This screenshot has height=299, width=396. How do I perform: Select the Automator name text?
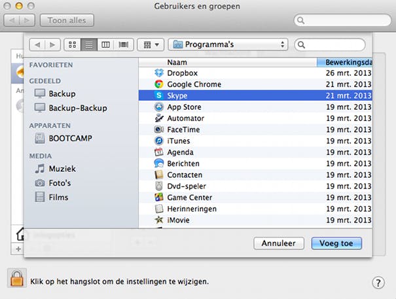pos(186,118)
